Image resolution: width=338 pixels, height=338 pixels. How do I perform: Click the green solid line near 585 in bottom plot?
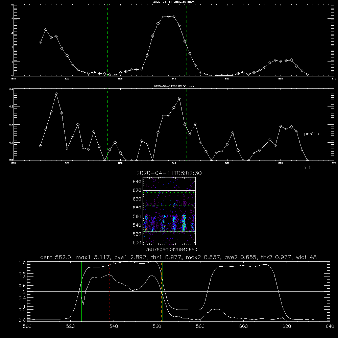(210, 291)
